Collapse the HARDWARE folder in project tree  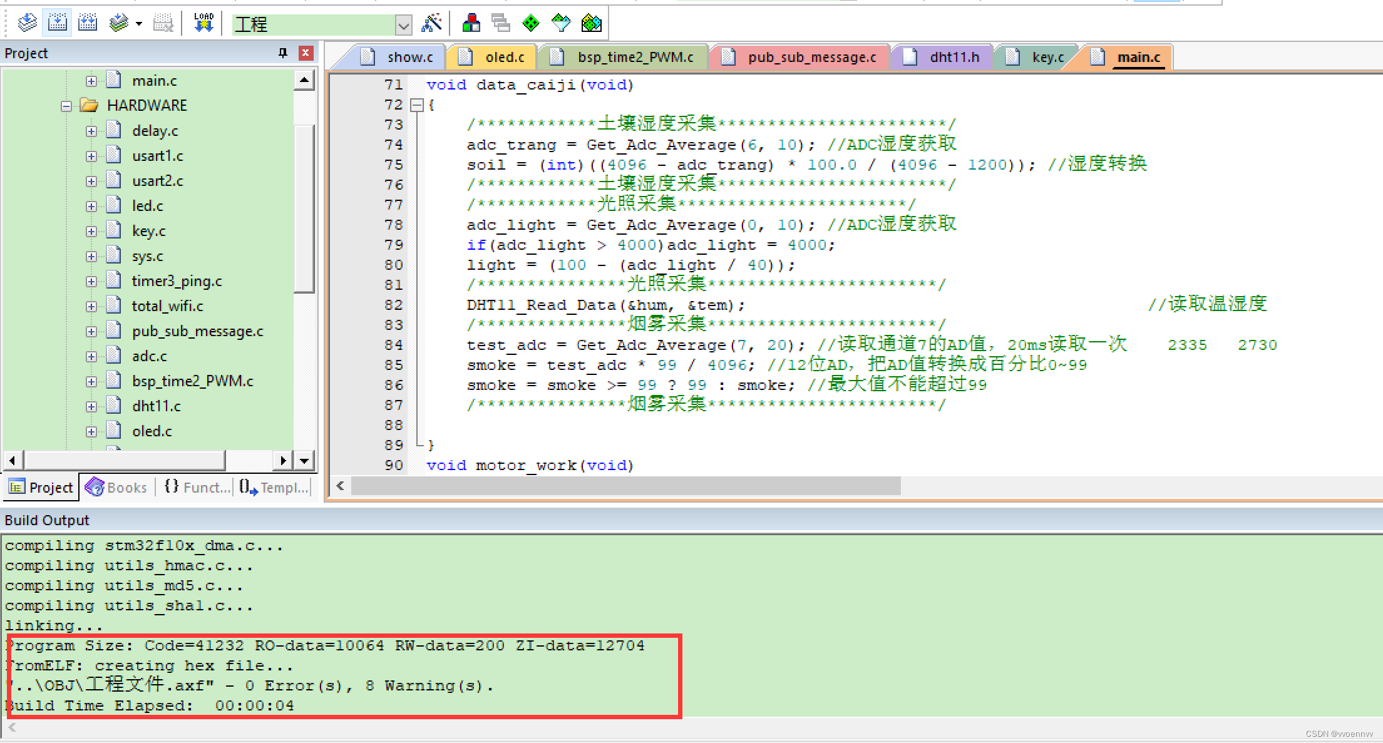[66, 106]
